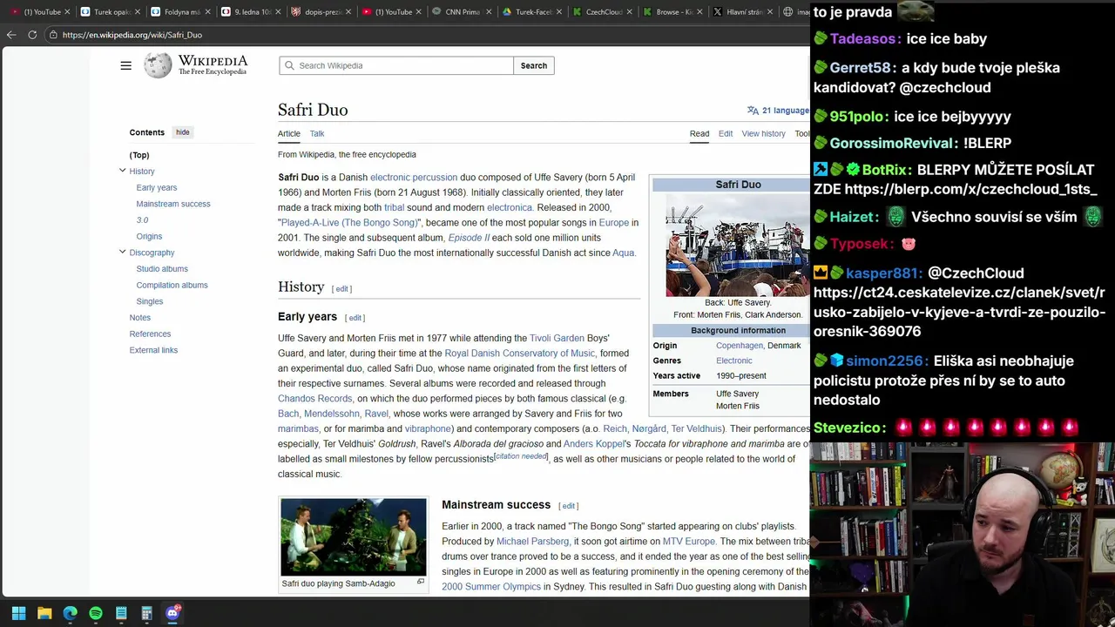Open the Michael Parsberg link
This screenshot has height=627, width=1115.
[x=532, y=542]
